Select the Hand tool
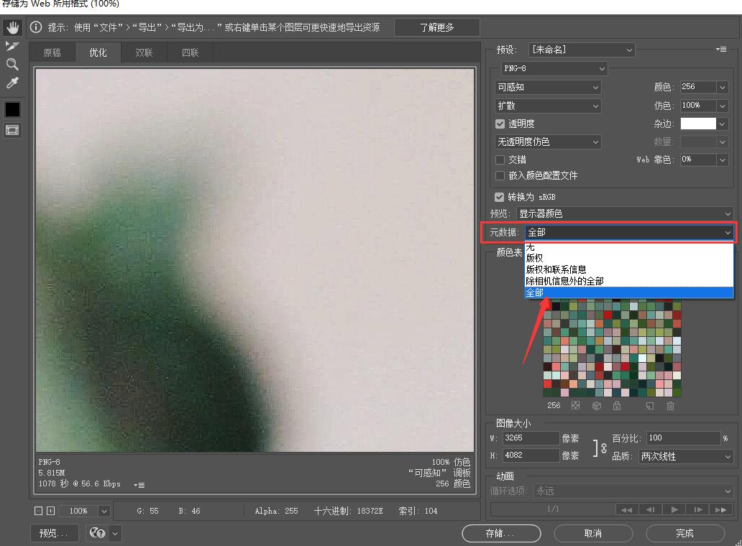The height and width of the screenshot is (546, 742). (x=12, y=27)
